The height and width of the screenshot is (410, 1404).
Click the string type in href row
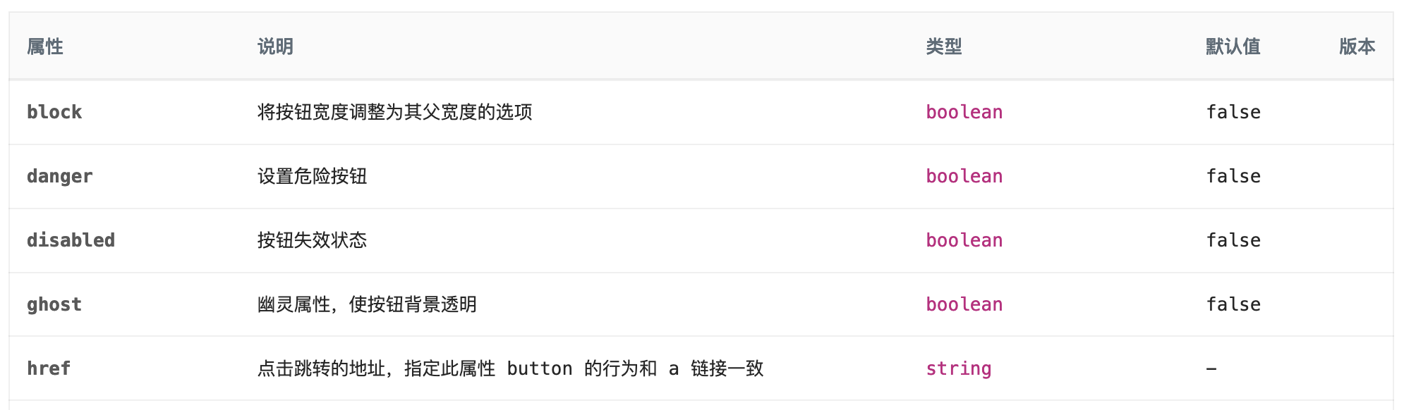(x=959, y=368)
